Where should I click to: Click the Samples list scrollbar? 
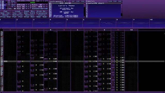point(121,10)
